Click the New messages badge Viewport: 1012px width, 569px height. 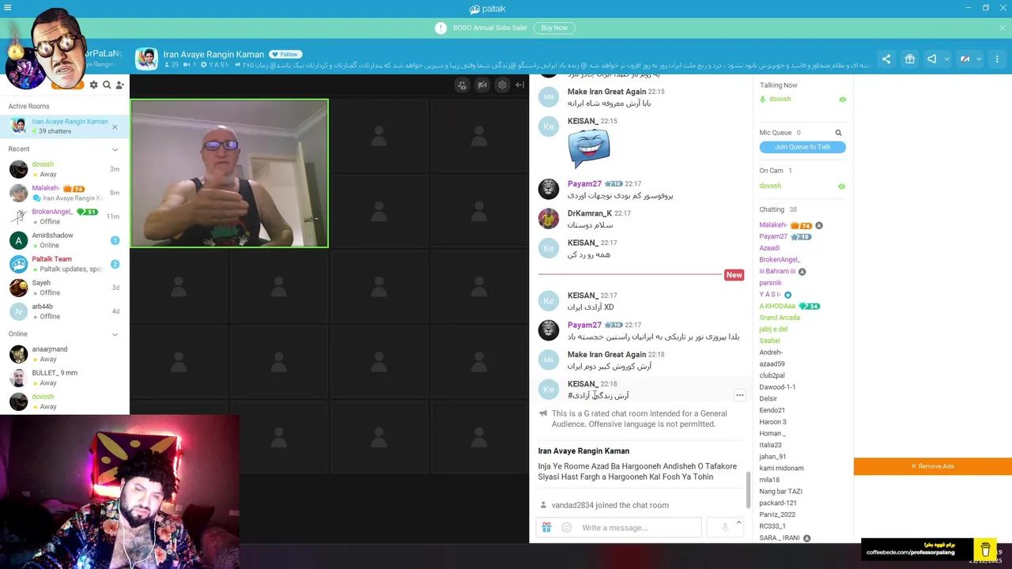pyautogui.click(x=734, y=275)
